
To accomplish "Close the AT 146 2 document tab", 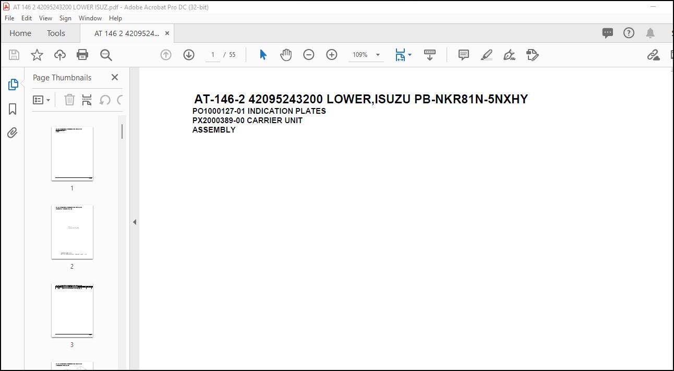I will pyautogui.click(x=167, y=33).
